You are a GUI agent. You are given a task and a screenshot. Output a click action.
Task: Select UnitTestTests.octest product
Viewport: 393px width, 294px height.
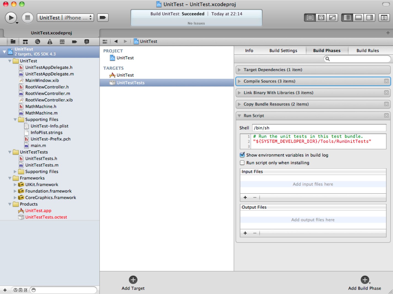(x=46, y=217)
